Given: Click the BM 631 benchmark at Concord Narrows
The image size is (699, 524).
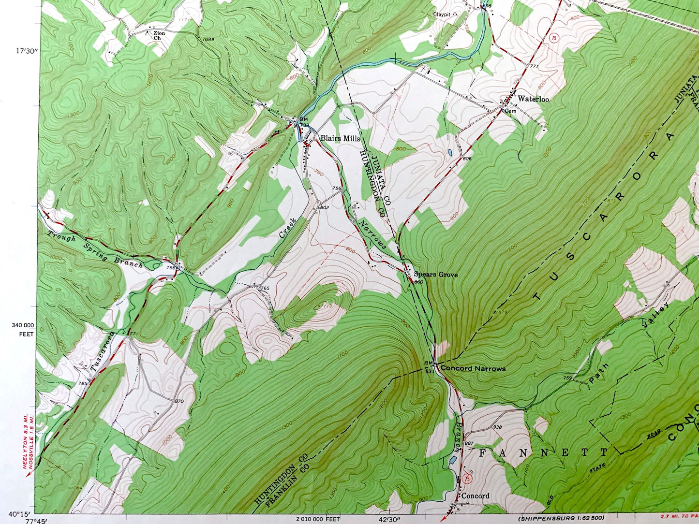Looking at the screenshot, I should tap(430, 367).
